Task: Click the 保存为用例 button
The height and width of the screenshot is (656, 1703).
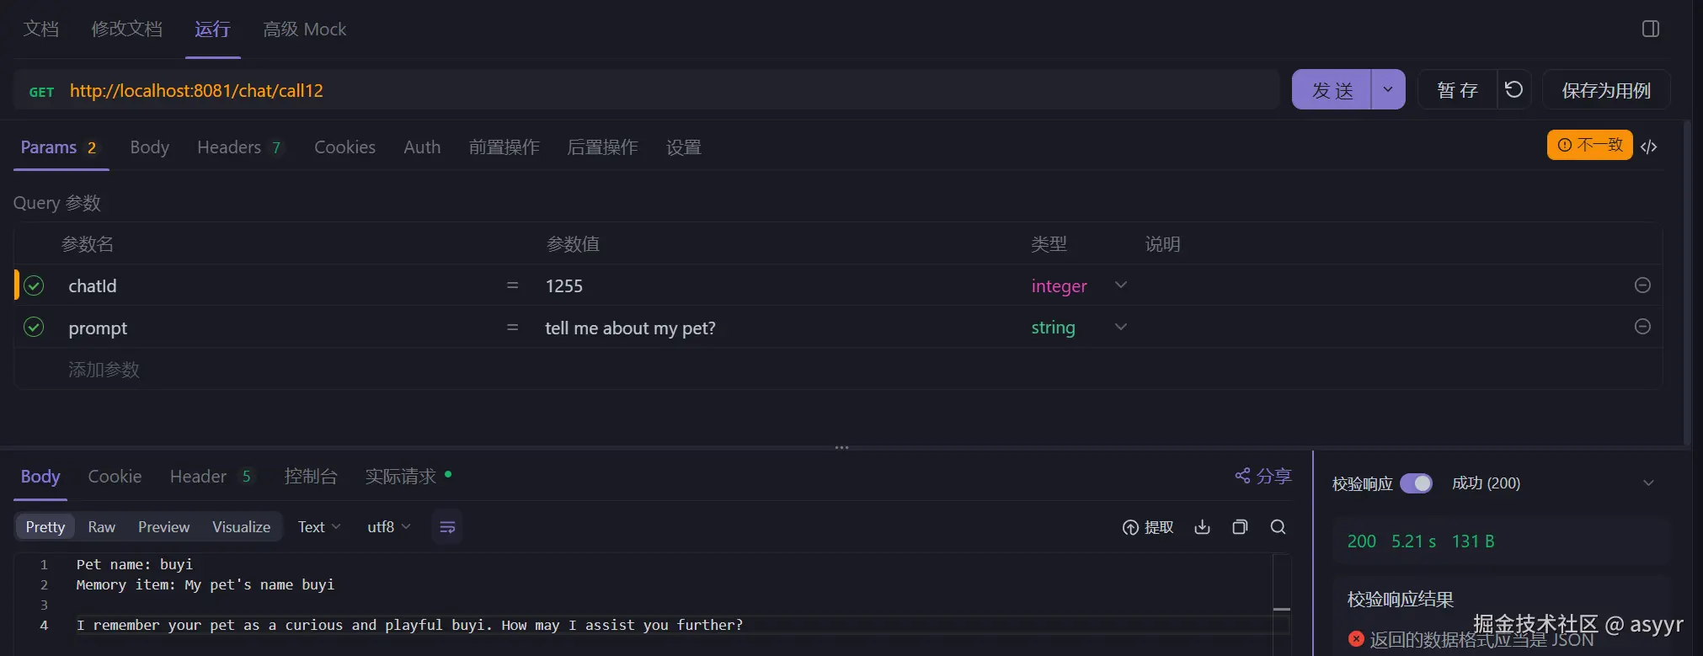Action: click(x=1605, y=90)
